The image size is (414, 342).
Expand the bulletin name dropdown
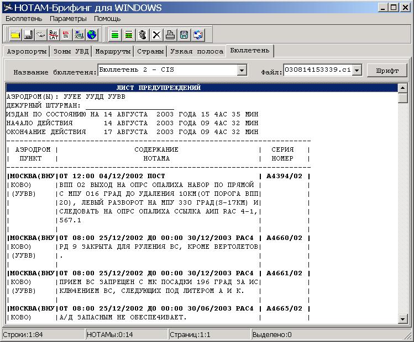[x=242, y=70]
